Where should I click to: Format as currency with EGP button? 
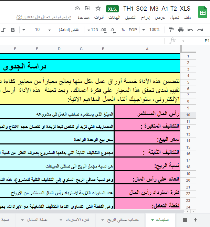pos(133,30)
